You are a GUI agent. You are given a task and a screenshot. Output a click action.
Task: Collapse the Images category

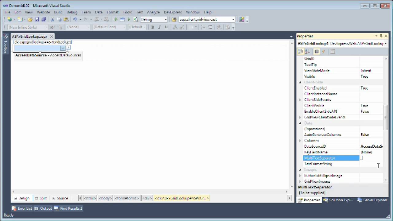point(300,170)
